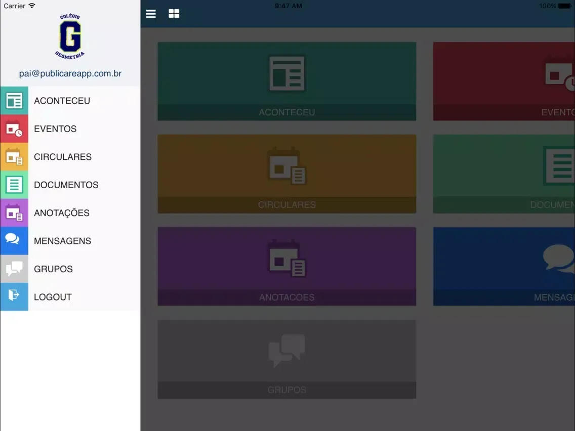
Task: Open the green DOCUMENTOS dashboard tile
Action: [504, 174]
